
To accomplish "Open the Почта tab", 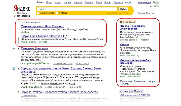I will (x=49, y=3).
